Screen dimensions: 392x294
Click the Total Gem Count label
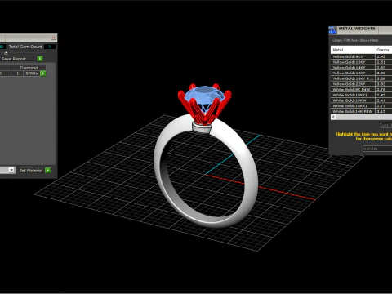(25, 47)
